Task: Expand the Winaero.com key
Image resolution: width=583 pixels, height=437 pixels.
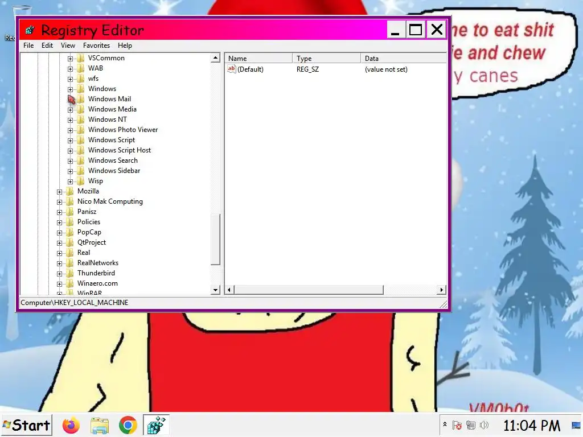Action: pyautogui.click(x=59, y=284)
